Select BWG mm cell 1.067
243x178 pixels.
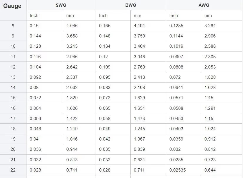pos(139,139)
